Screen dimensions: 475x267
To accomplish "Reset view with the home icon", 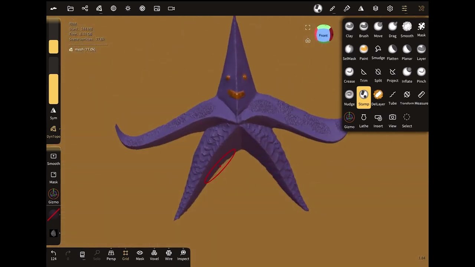I will (308, 40).
